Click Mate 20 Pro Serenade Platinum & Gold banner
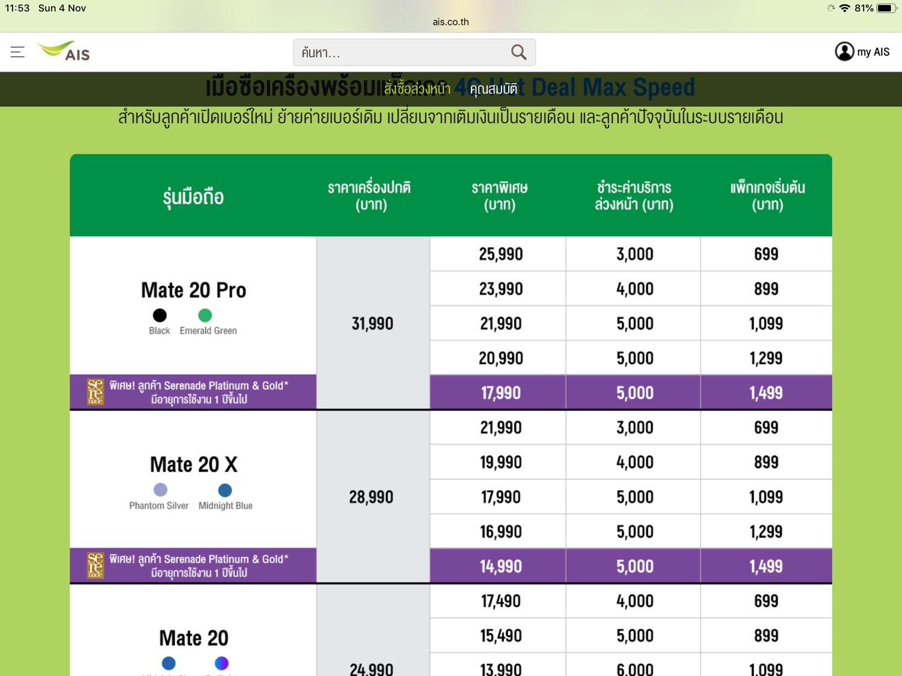 tap(193, 392)
